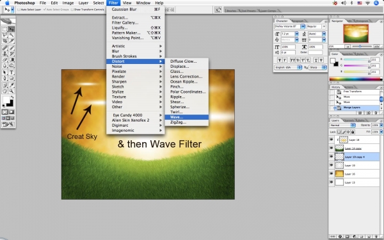The width and height of the screenshot is (384, 240).
Task: Click the create new layer icon
Action: coord(369,236)
